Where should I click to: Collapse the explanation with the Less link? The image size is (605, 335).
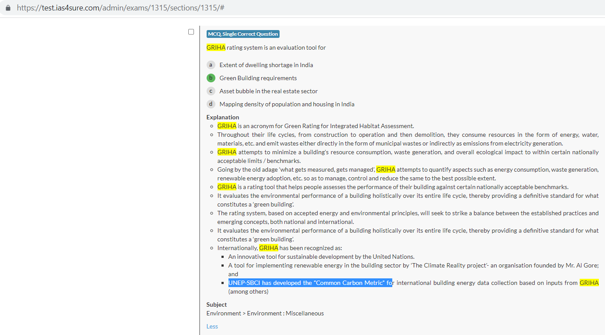(x=212, y=326)
